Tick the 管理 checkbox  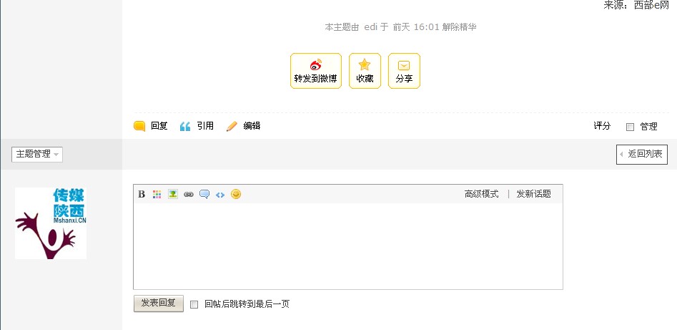630,127
